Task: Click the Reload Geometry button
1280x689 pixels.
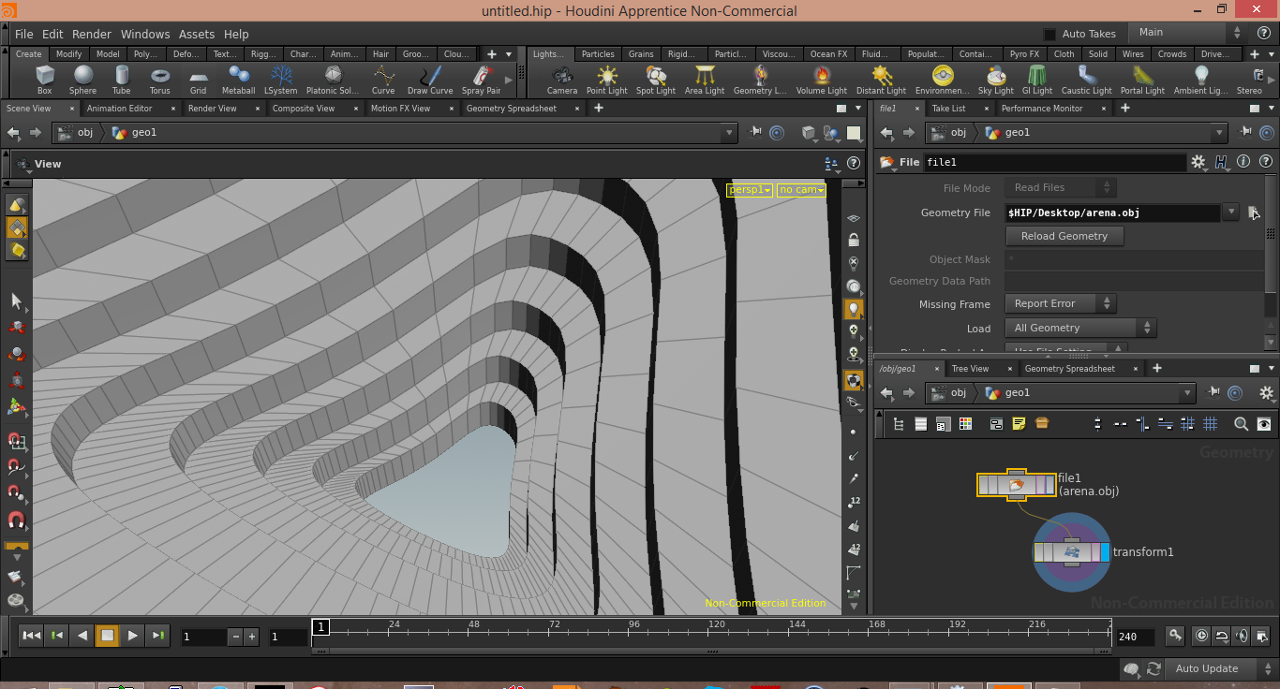Action: point(1064,237)
